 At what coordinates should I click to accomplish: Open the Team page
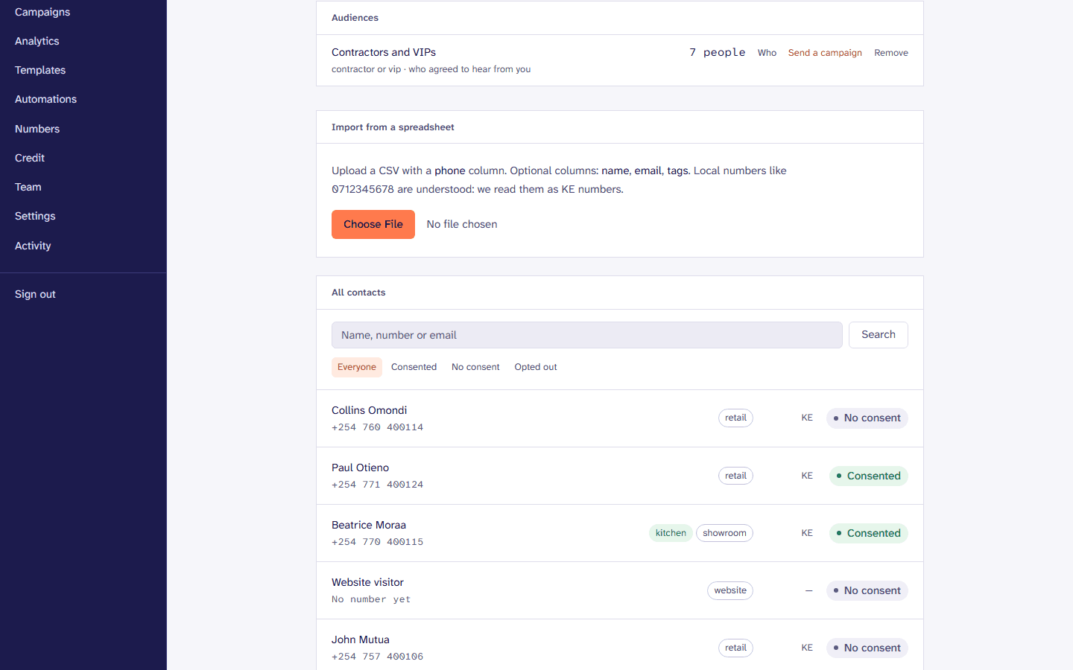pyautogui.click(x=28, y=187)
